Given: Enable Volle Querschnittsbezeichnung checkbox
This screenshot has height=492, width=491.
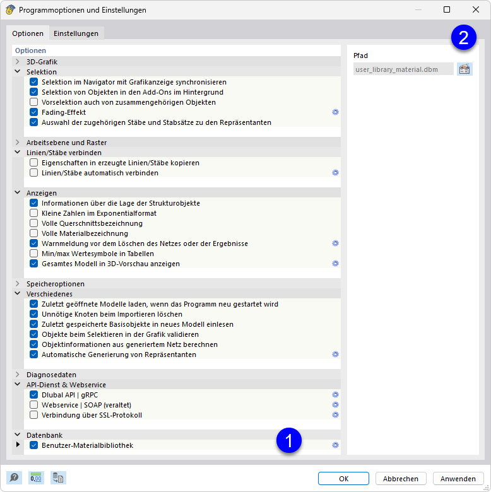Looking at the screenshot, I should [x=33, y=223].
